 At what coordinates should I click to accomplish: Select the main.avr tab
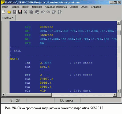(x=8, y=18)
